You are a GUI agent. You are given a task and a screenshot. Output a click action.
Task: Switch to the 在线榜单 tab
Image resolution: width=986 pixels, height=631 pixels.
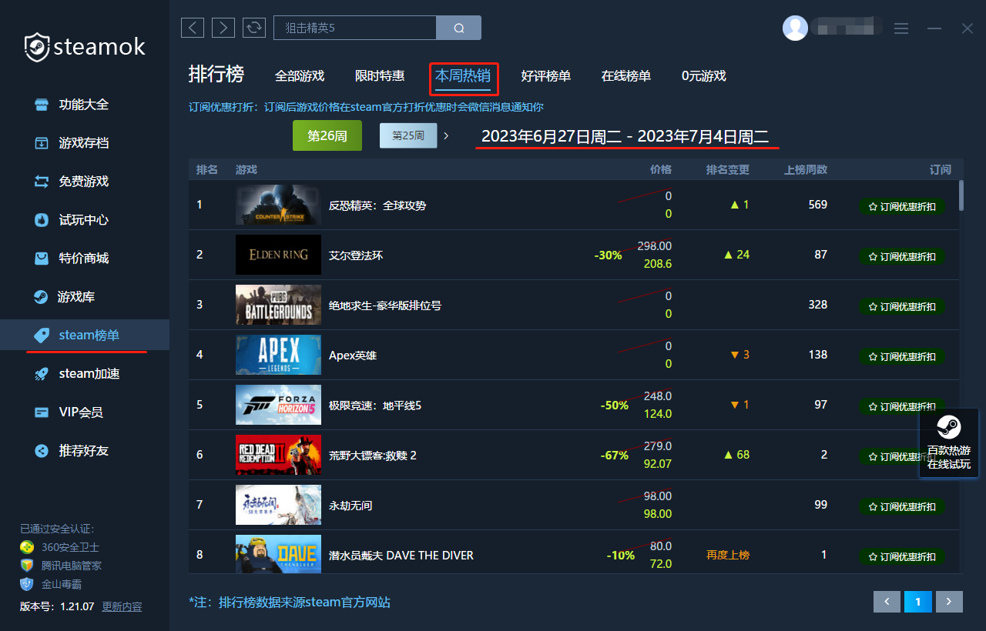click(626, 76)
